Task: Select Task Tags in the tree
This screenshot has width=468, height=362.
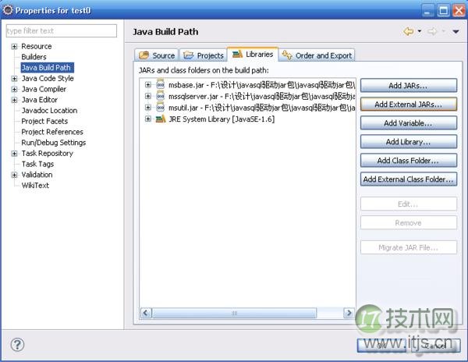Action: (37, 164)
